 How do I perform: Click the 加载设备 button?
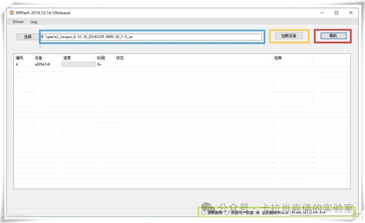pyautogui.click(x=289, y=36)
